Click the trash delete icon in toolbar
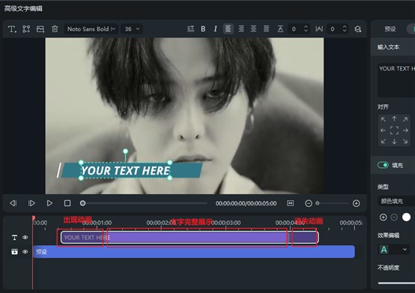The width and height of the screenshot is (415, 293). 55,28
